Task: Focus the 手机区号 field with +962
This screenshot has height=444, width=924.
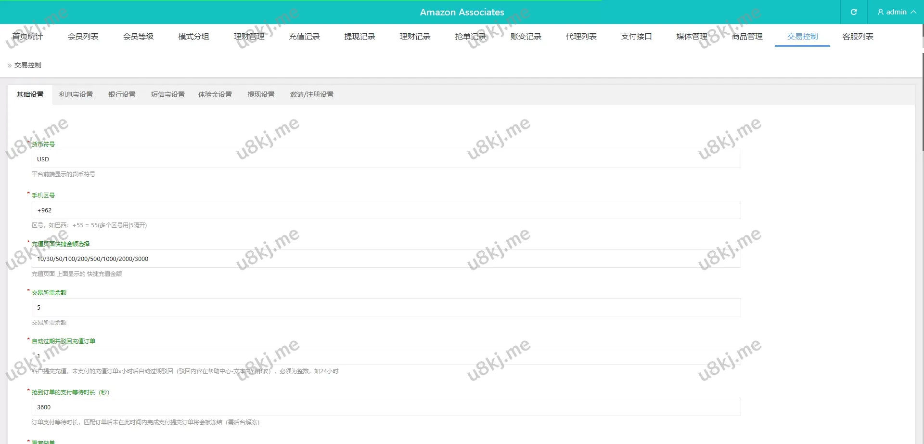Action: pos(386,210)
